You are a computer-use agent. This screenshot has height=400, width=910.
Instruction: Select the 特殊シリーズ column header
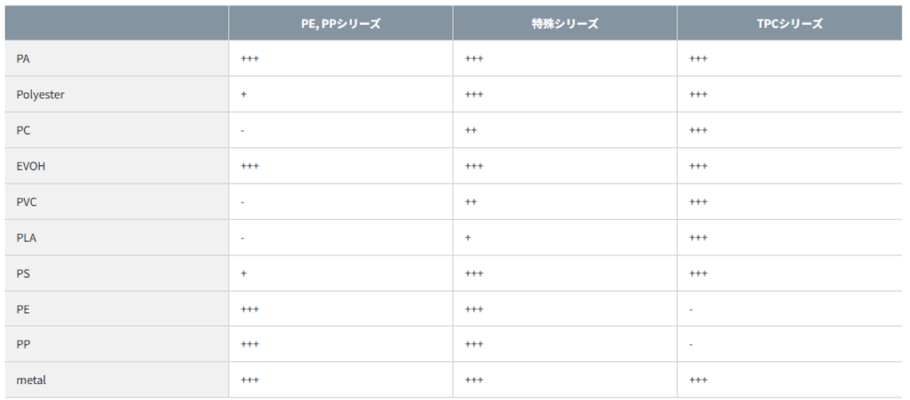(564, 24)
